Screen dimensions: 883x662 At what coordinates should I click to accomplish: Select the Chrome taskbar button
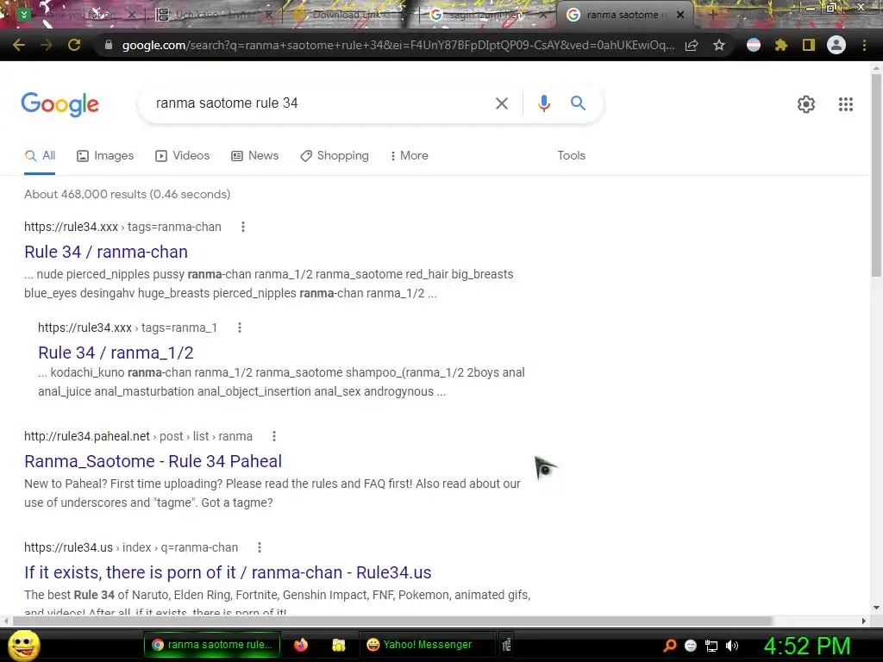(211, 645)
